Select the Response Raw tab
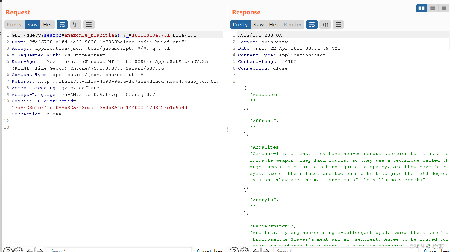Viewport: 450px width, 252px height. tap(258, 25)
